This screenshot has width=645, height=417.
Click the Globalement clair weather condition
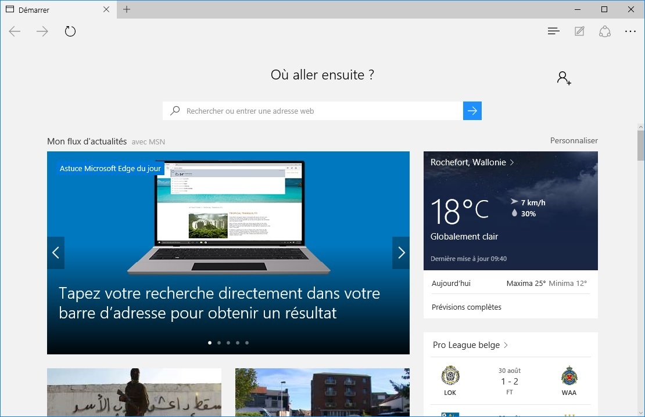[464, 237]
